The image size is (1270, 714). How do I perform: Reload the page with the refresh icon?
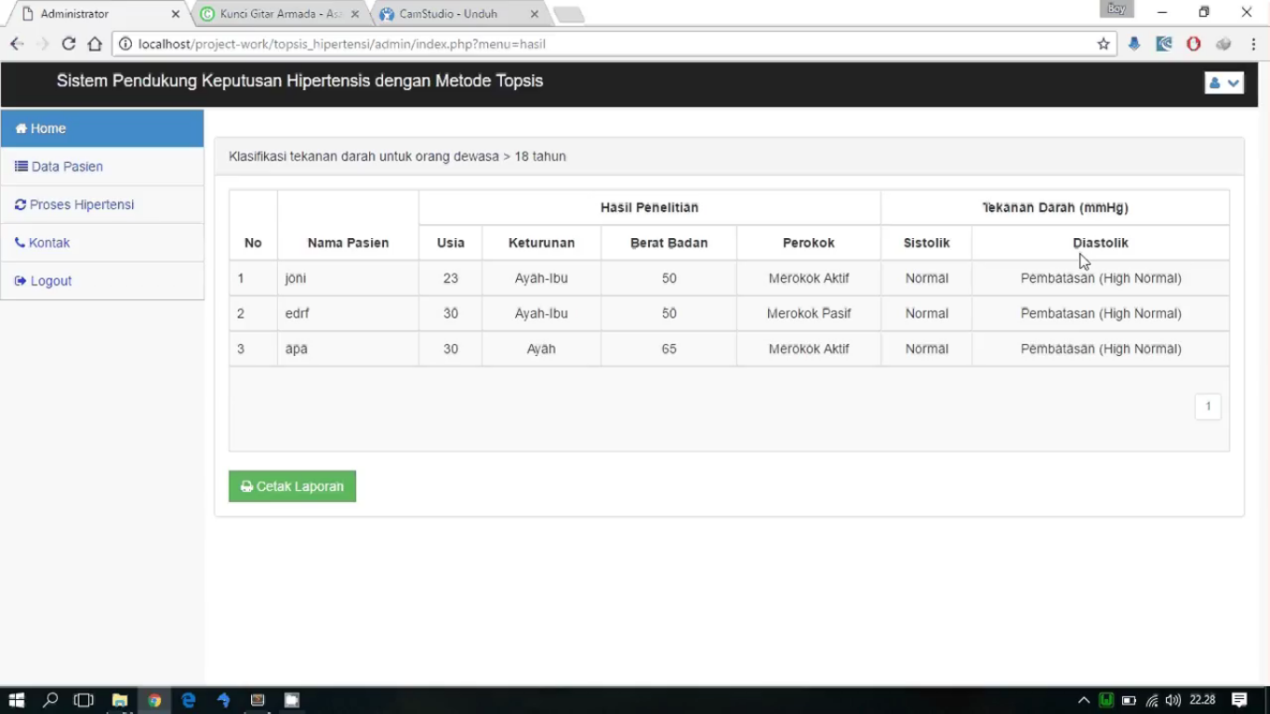click(x=69, y=44)
